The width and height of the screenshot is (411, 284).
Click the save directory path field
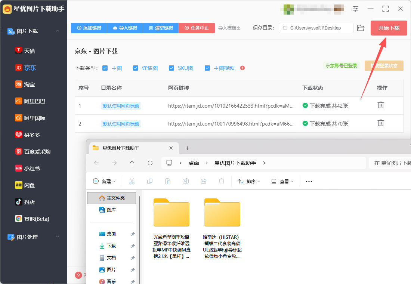(x=316, y=28)
